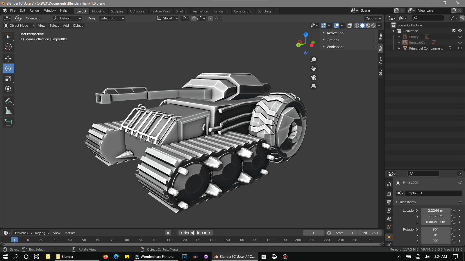Open the Drag Select Box dropdown
This screenshot has width=465, height=261.
[112, 18]
